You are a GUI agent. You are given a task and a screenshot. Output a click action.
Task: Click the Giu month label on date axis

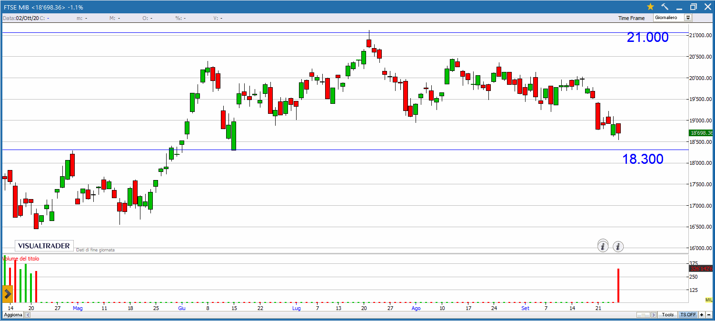pyautogui.click(x=181, y=308)
